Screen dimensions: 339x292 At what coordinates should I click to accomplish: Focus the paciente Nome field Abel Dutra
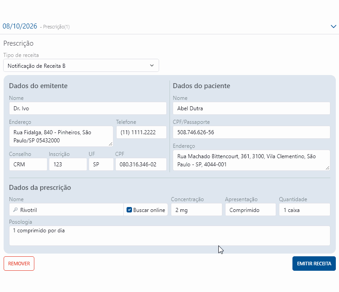pyautogui.click(x=251, y=108)
